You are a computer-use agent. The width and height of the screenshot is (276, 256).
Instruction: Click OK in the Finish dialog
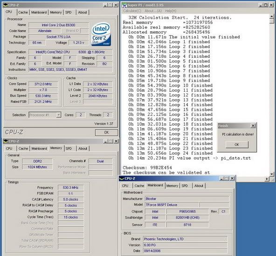[237, 144]
